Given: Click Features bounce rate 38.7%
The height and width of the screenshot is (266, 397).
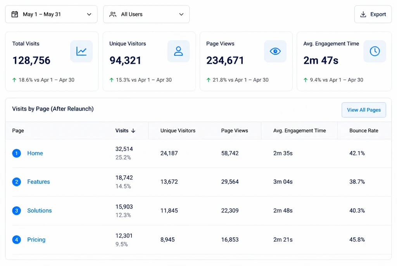Looking at the screenshot, I should [357, 182].
